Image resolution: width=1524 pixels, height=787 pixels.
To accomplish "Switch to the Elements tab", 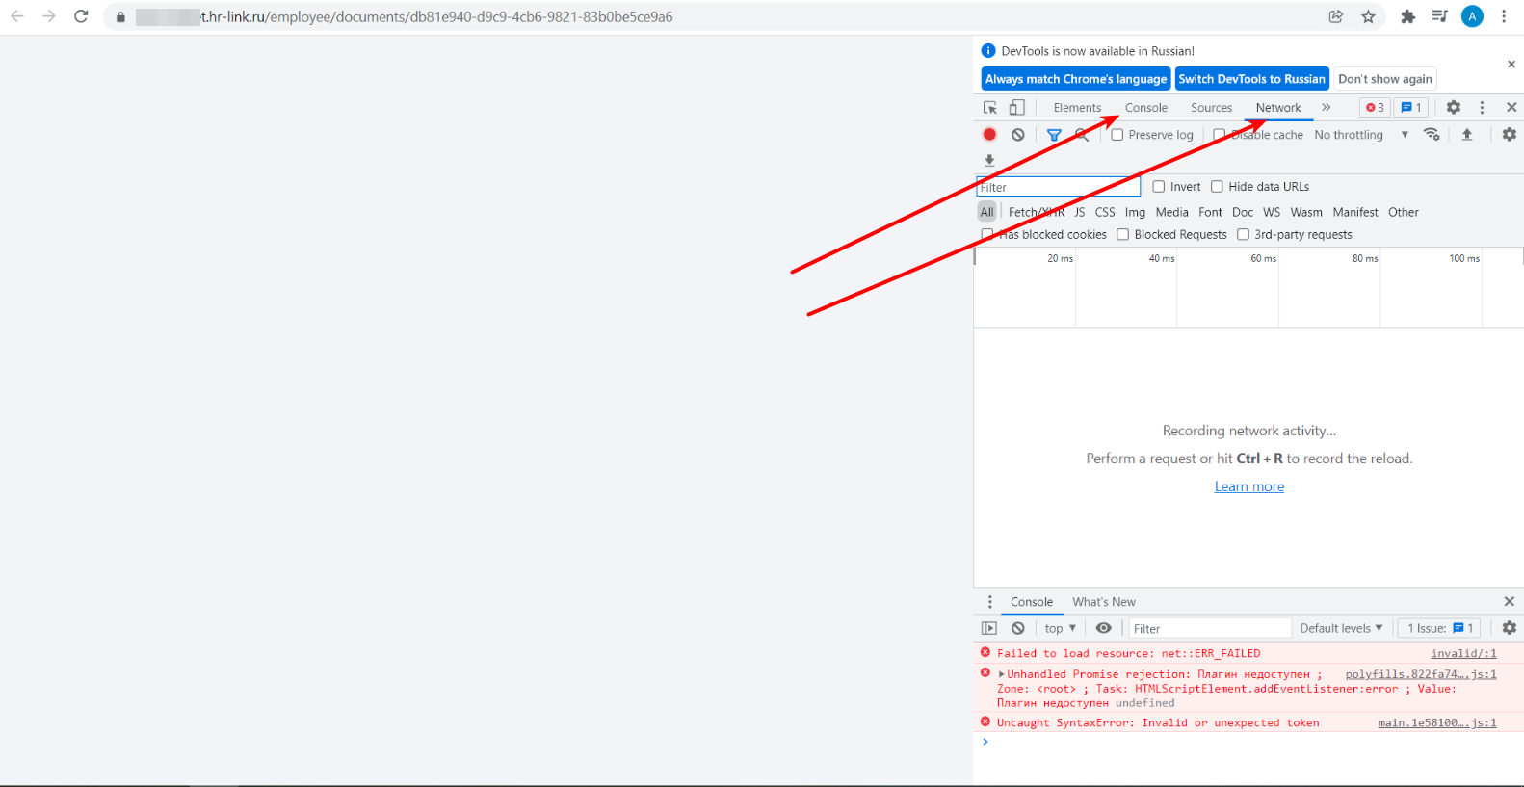I will (x=1077, y=108).
